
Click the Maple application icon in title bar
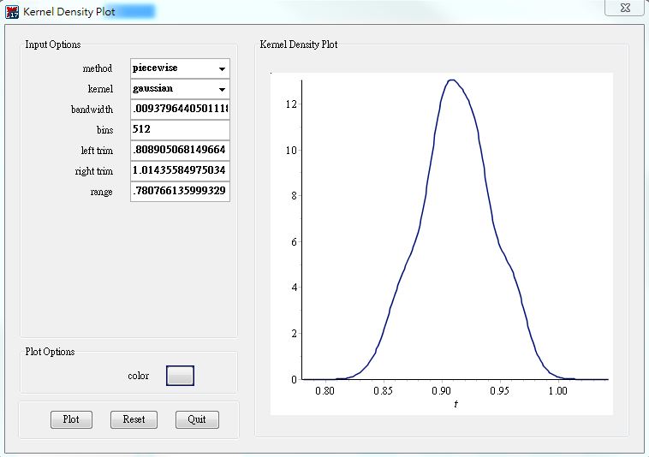tap(12, 13)
